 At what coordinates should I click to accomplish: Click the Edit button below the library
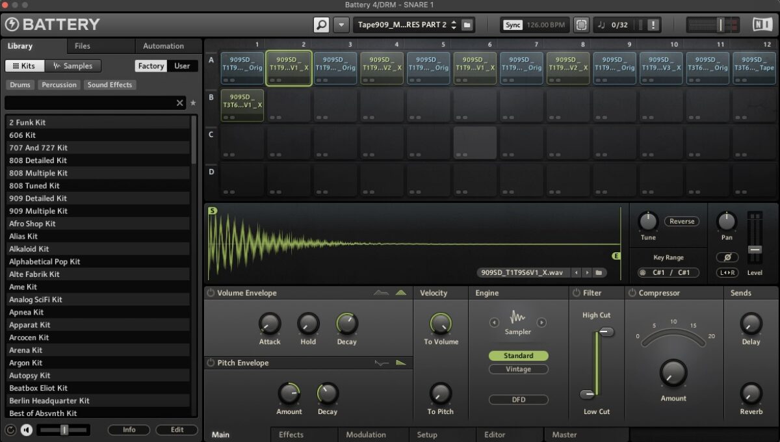point(177,430)
